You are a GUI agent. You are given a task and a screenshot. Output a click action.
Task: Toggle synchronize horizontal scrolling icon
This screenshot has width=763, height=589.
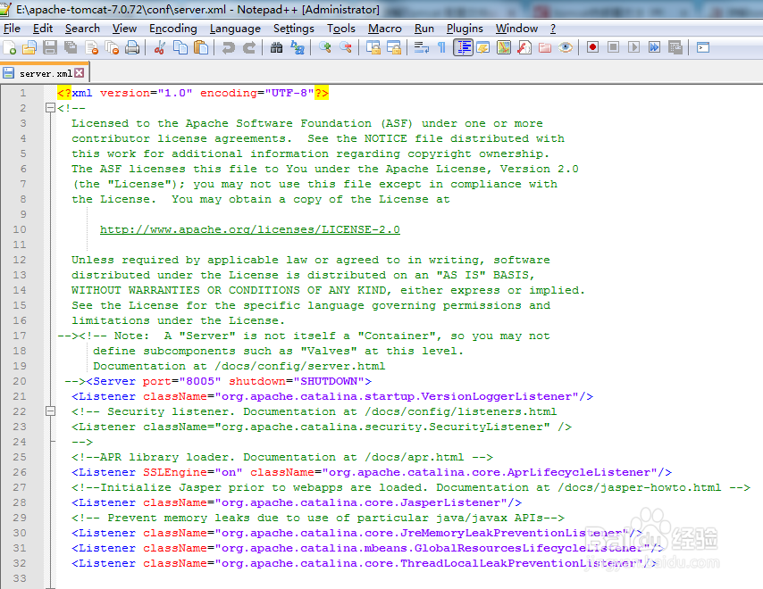pyautogui.click(x=394, y=47)
